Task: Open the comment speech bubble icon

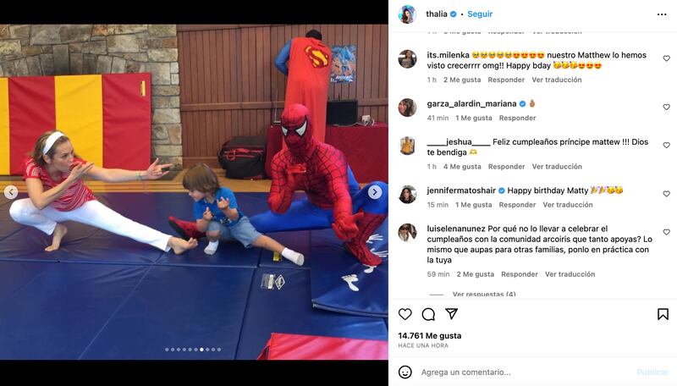Action: pyautogui.click(x=428, y=314)
